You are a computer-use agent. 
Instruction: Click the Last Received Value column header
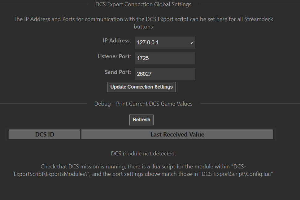[177, 134]
